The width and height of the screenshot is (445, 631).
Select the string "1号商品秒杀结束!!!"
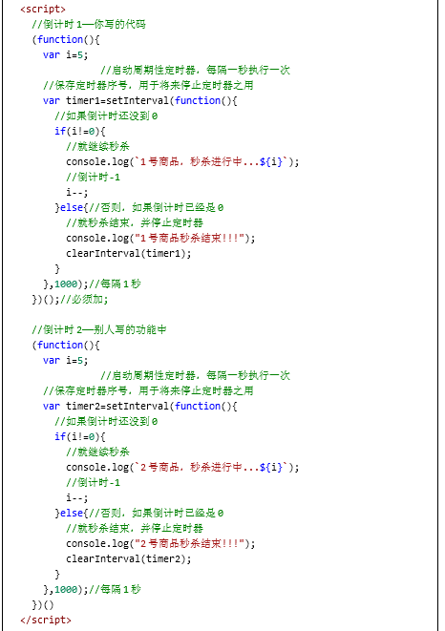tap(190, 239)
